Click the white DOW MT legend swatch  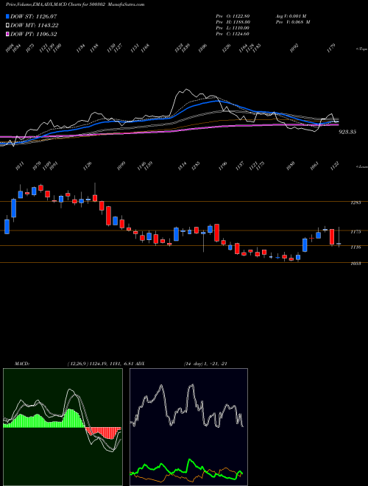pos(7,26)
